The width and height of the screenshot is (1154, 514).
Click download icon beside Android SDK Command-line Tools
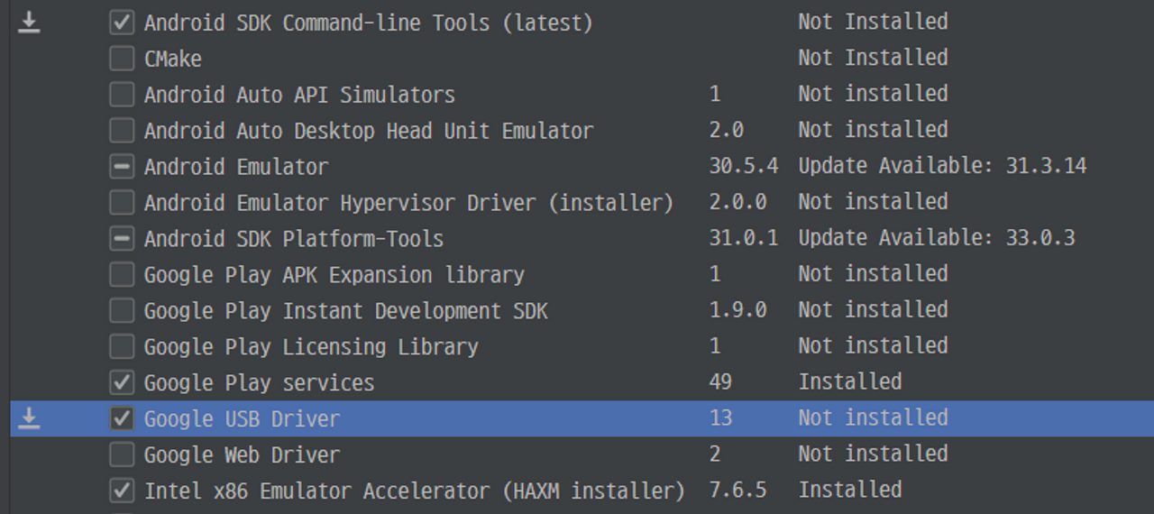pyautogui.click(x=29, y=23)
